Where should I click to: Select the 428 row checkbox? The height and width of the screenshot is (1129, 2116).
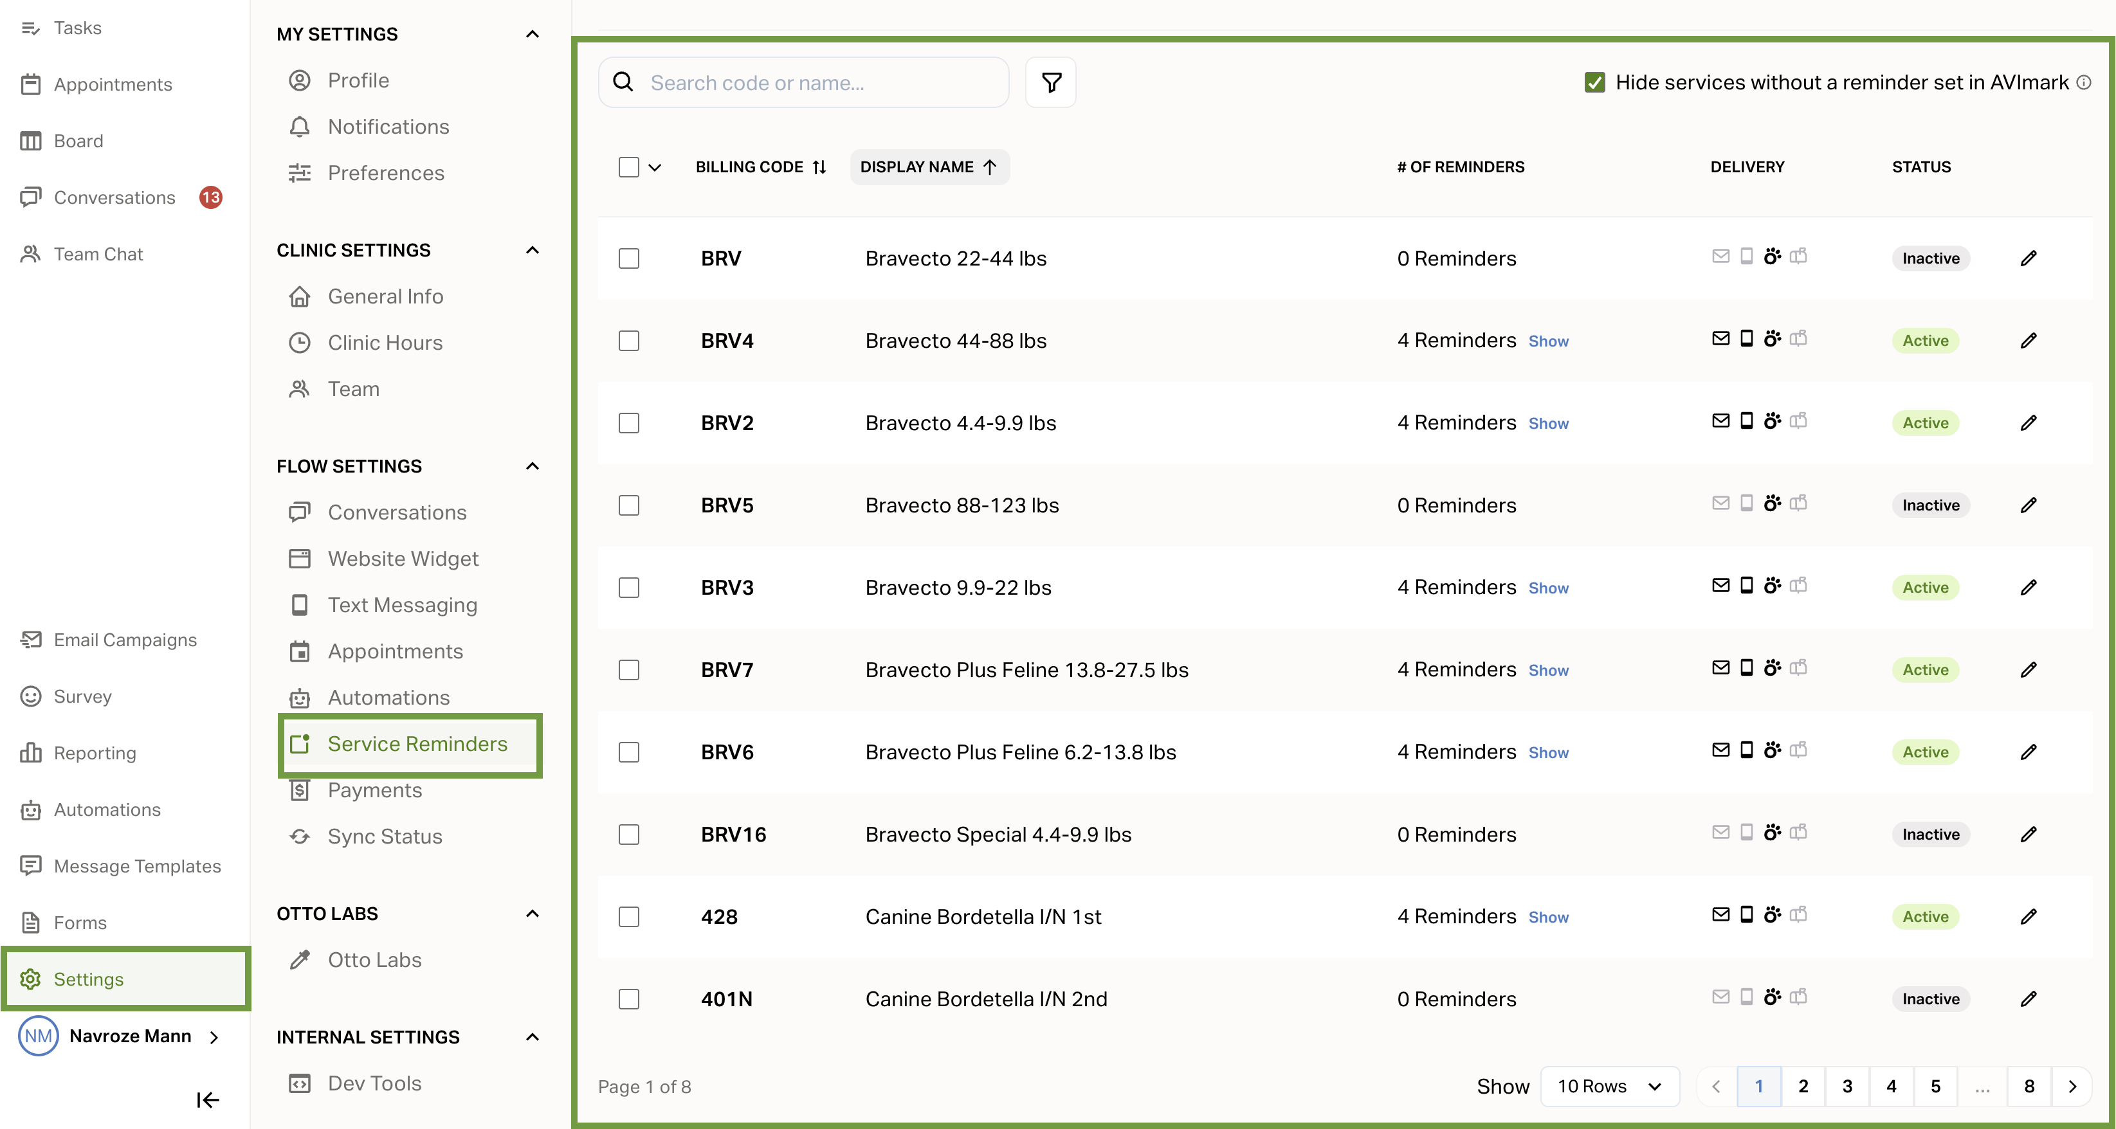tap(628, 916)
